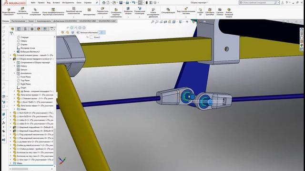Click the Home icon in quick toolbar
Image resolution: width=305 pixels, height=171 pixels.
(104, 2)
